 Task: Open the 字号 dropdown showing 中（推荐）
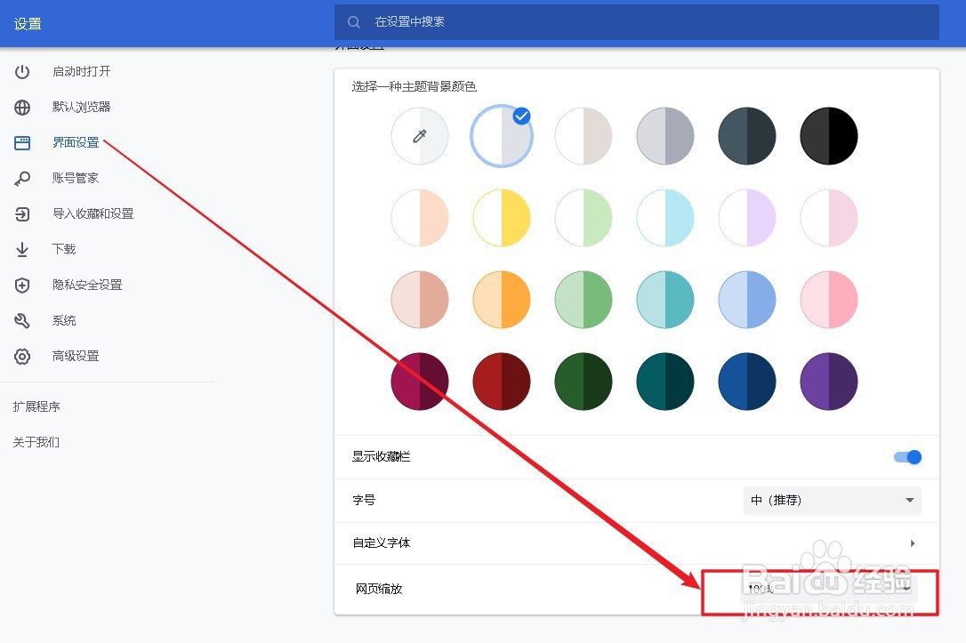[833, 500]
